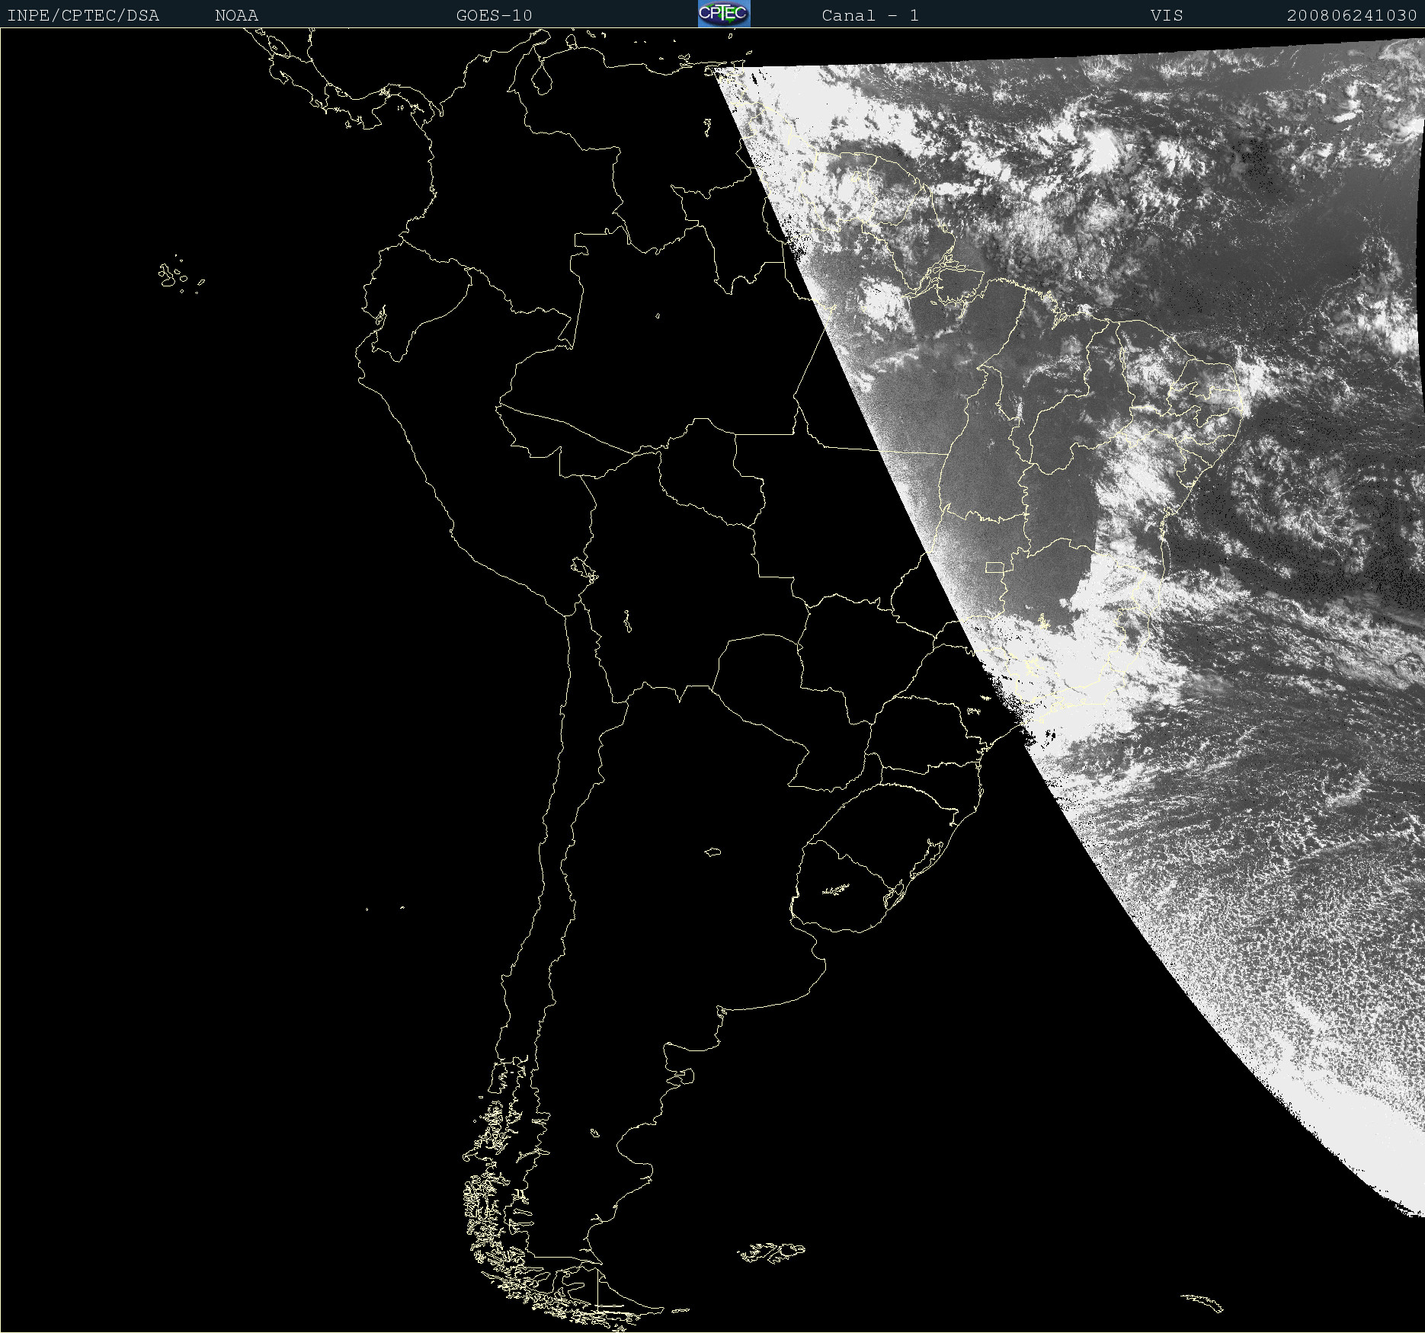Screen dimensions: 1425x1333
Task: Click the 'Canal - 1' channel label
Action: click(870, 15)
